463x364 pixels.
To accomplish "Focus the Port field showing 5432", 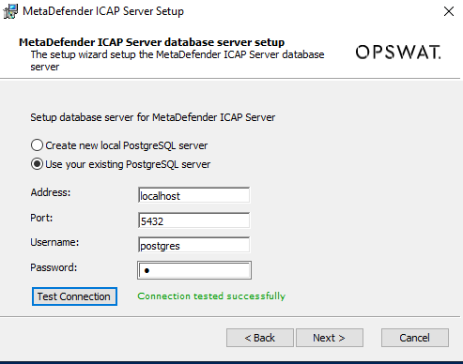I will 193,220.
